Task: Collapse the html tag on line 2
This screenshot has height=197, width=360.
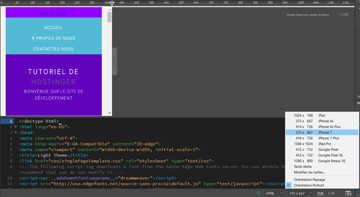Action: [16, 127]
